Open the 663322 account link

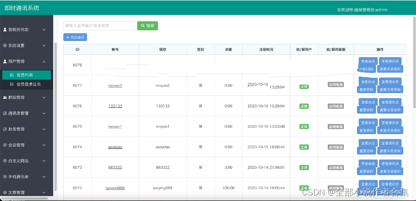[115, 167]
